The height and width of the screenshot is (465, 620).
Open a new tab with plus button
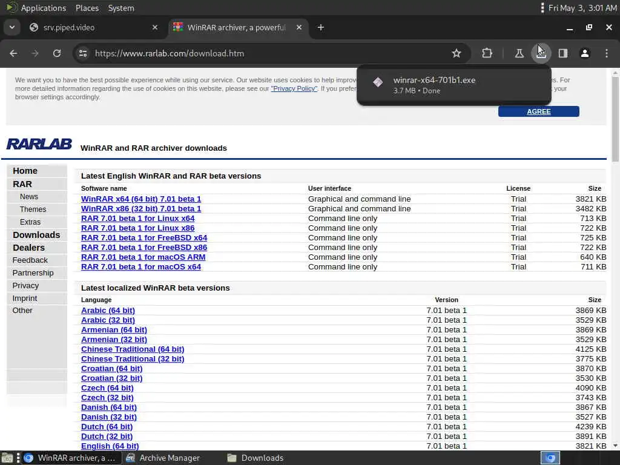coord(321,27)
